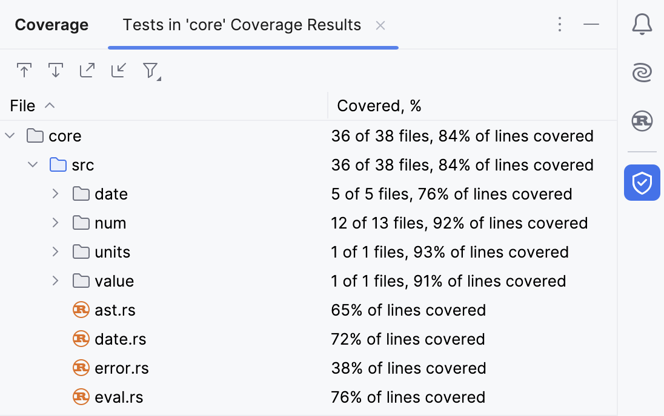The image size is (664, 416).
Task: Open the coverage filter options
Action: pyautogui.click(x=150, y=70)
